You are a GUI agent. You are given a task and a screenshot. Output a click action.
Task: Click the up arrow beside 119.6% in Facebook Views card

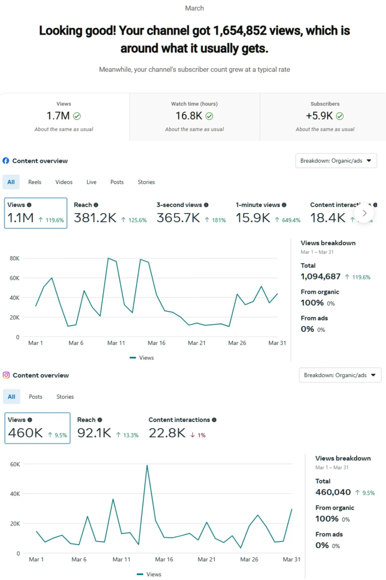point(41,220)
